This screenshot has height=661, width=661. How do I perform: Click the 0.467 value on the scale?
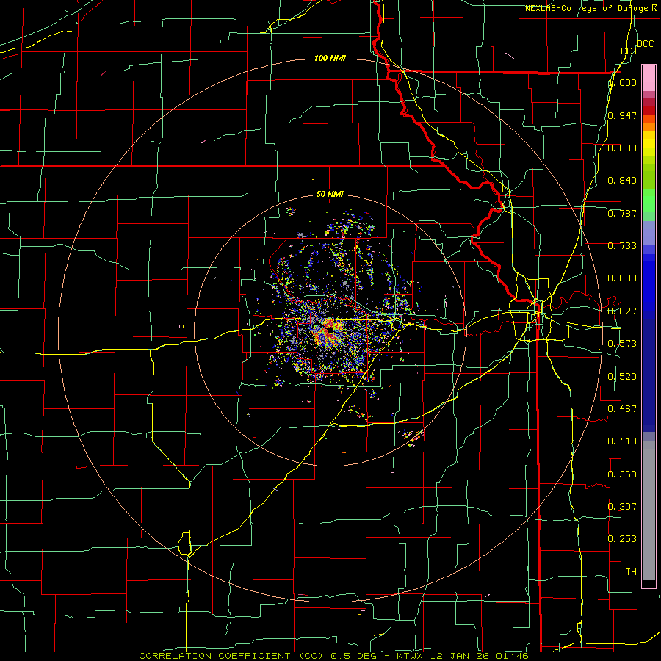pos(622,409)
